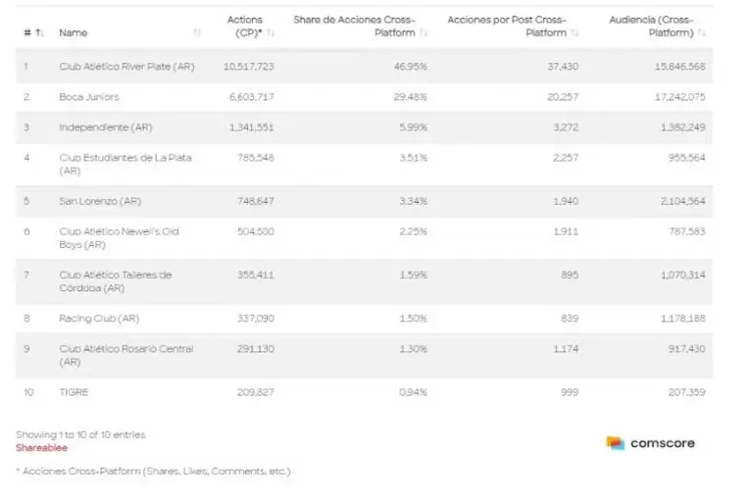Click the TIGRE row name
The image size is (753, 502).
tap(75, 392)
